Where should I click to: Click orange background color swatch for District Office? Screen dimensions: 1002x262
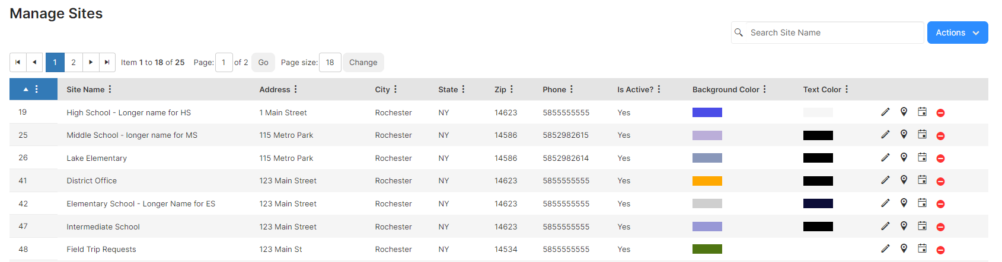707,181
